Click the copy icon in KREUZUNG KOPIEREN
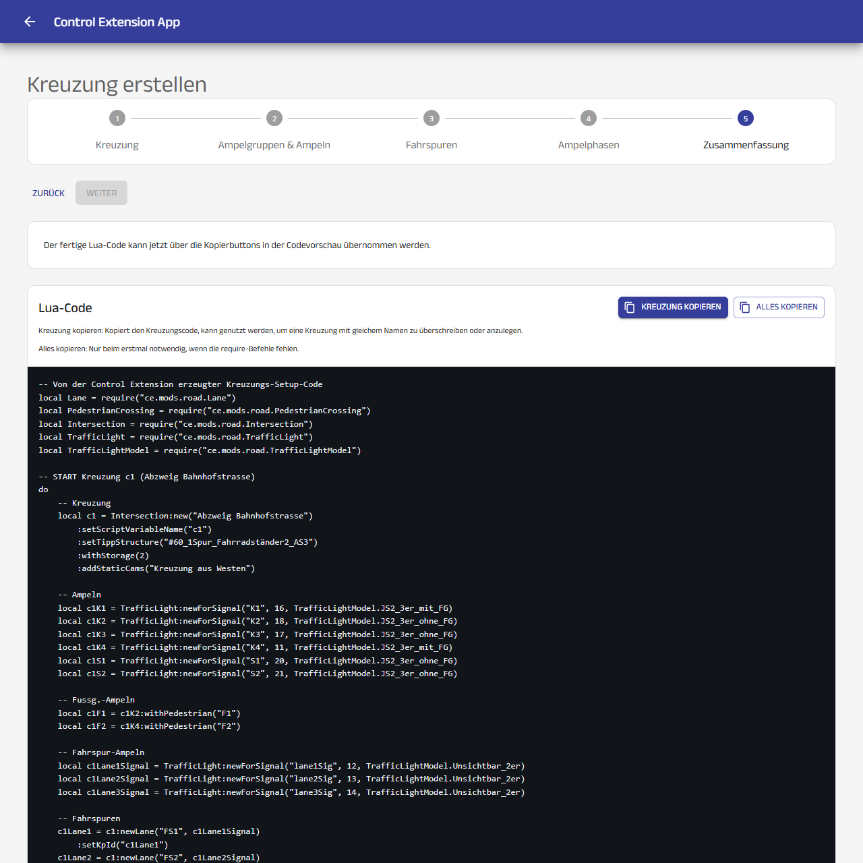 click(630, 307)
